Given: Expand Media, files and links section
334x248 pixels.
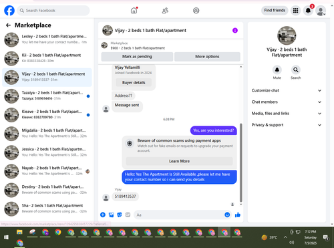Looking at the screenshot, I should coord(287,114).
